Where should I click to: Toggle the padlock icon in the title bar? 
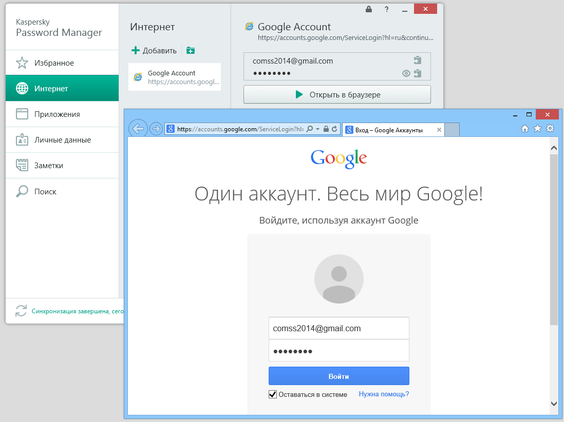pos(368,9)
